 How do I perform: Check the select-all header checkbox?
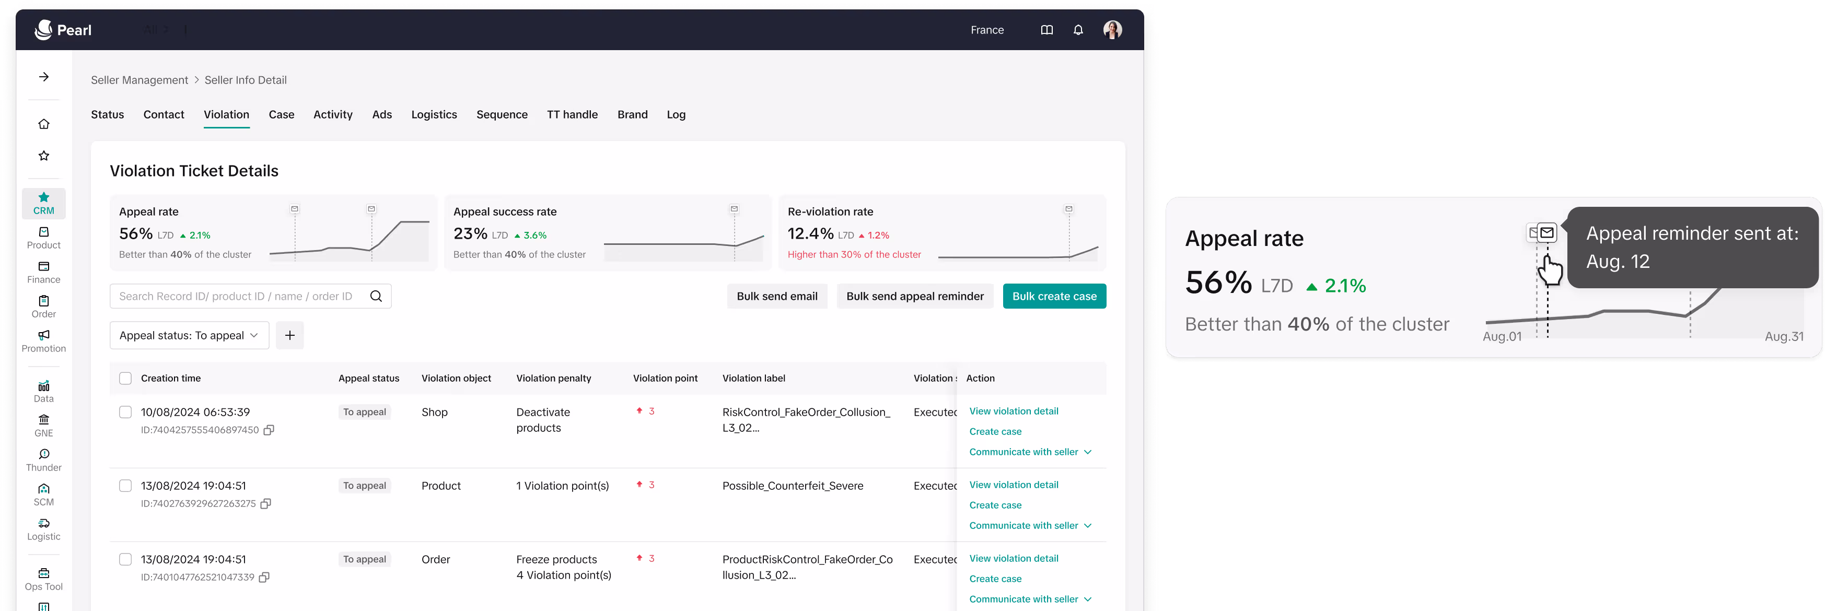point(125,379)
